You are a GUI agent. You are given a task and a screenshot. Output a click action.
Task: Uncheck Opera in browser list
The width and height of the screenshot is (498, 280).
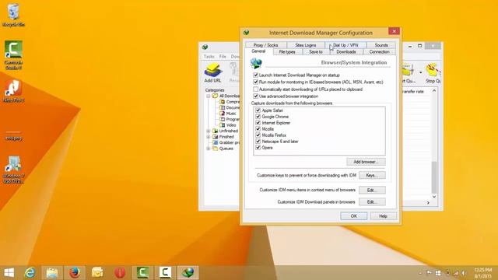258,148
